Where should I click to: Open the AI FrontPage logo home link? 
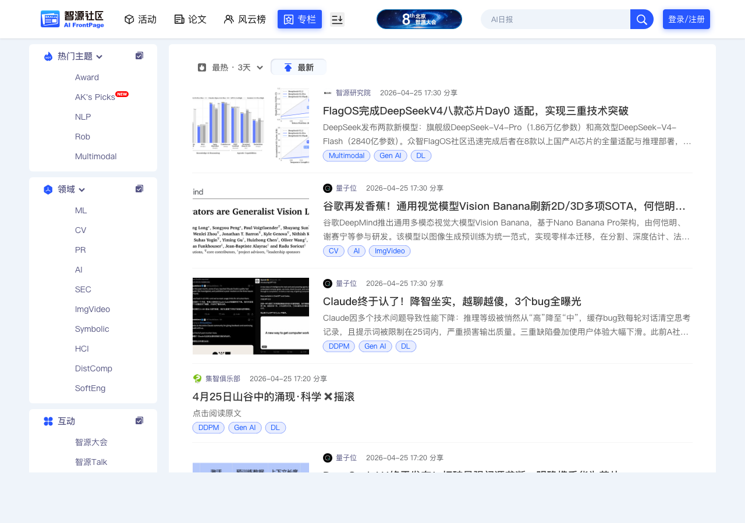pyautogui.click(x=72, y=19)
